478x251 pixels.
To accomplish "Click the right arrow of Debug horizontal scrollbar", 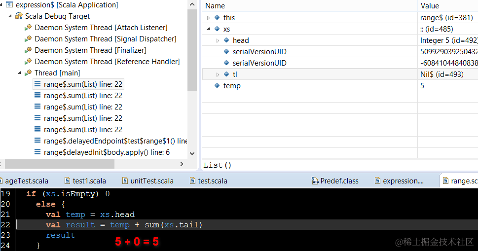I will (182, 164).
